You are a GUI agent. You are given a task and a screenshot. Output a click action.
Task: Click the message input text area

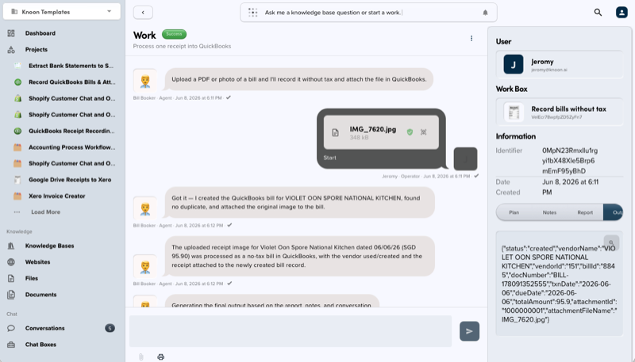(291, 331)
